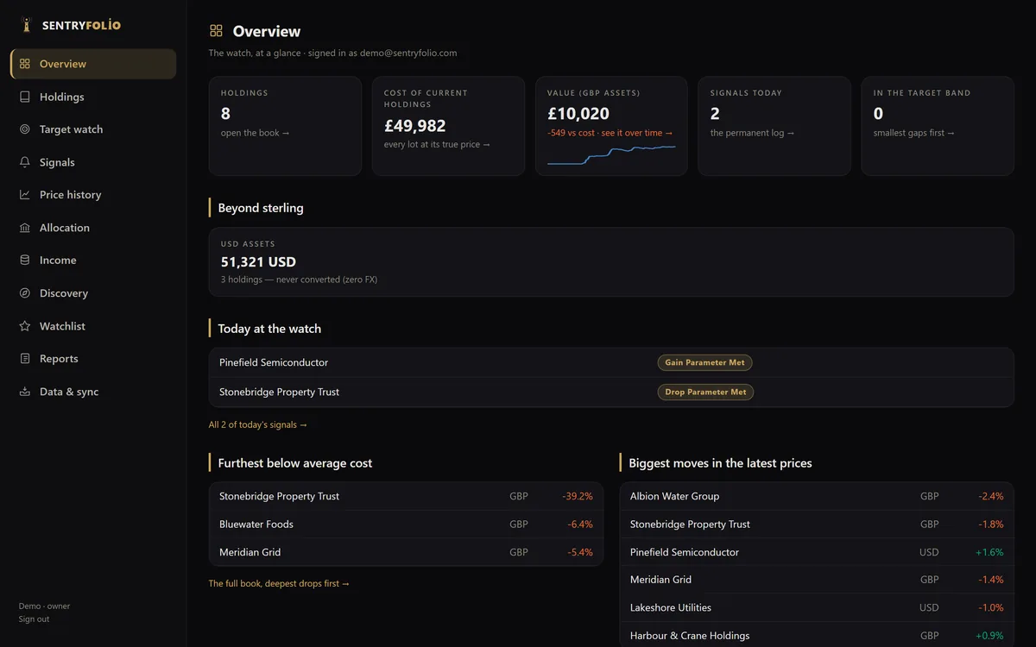The width and height of the screenshot is (1036, 647).
Task: Click the Drop Parameter Met badge
Action: coord(705,392)
